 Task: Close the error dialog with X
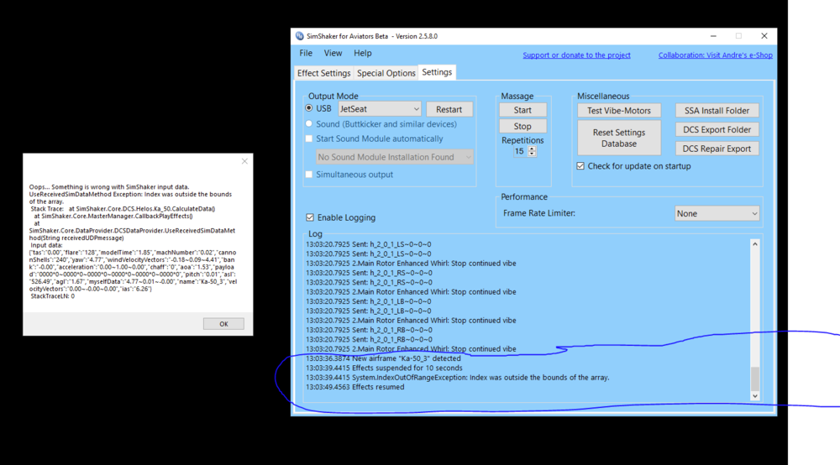244,161
